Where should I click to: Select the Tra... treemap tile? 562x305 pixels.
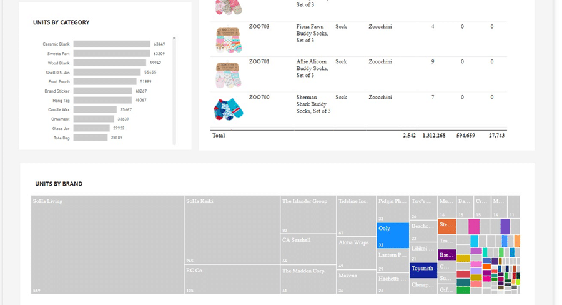pos(447,241)
